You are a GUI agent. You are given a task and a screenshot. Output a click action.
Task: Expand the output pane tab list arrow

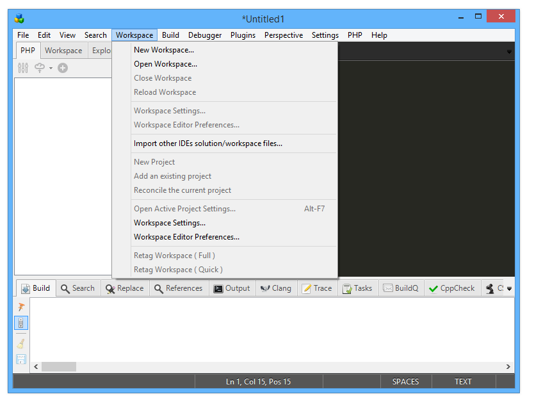(509, 289)
